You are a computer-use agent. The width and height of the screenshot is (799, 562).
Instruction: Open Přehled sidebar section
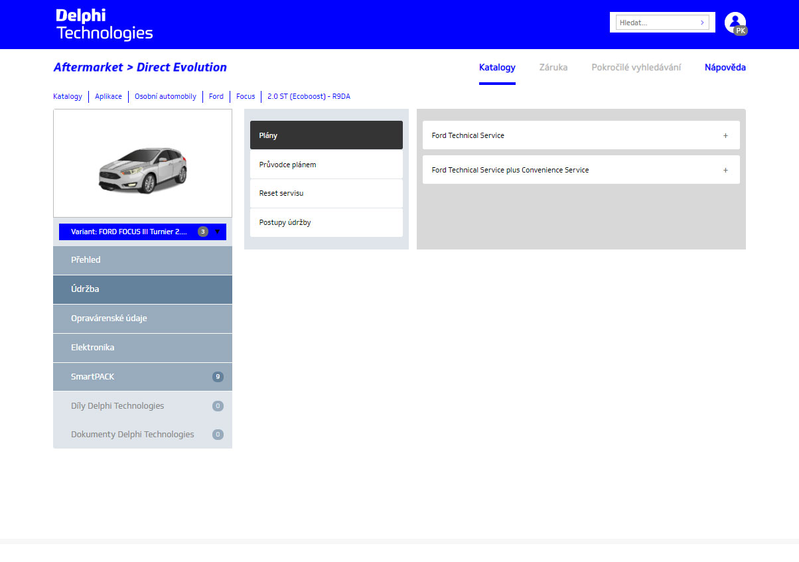pos(143,260)
